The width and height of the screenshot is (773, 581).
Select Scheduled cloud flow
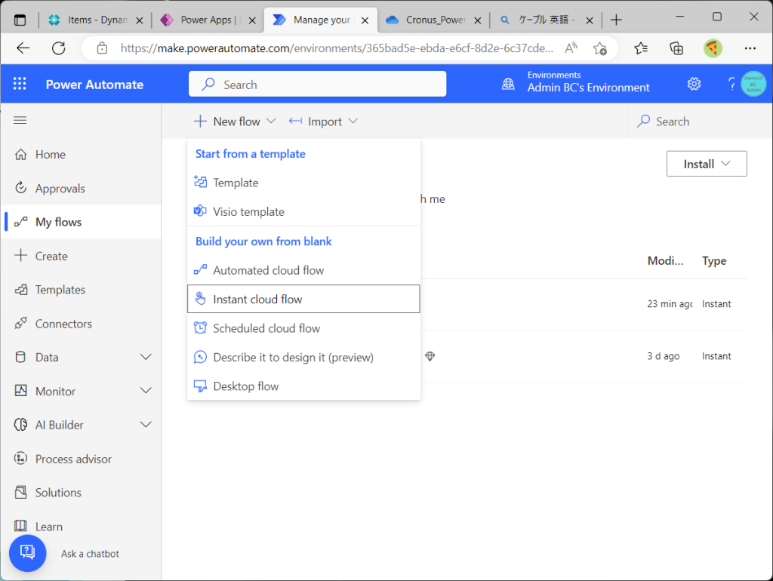click(303, 328)
